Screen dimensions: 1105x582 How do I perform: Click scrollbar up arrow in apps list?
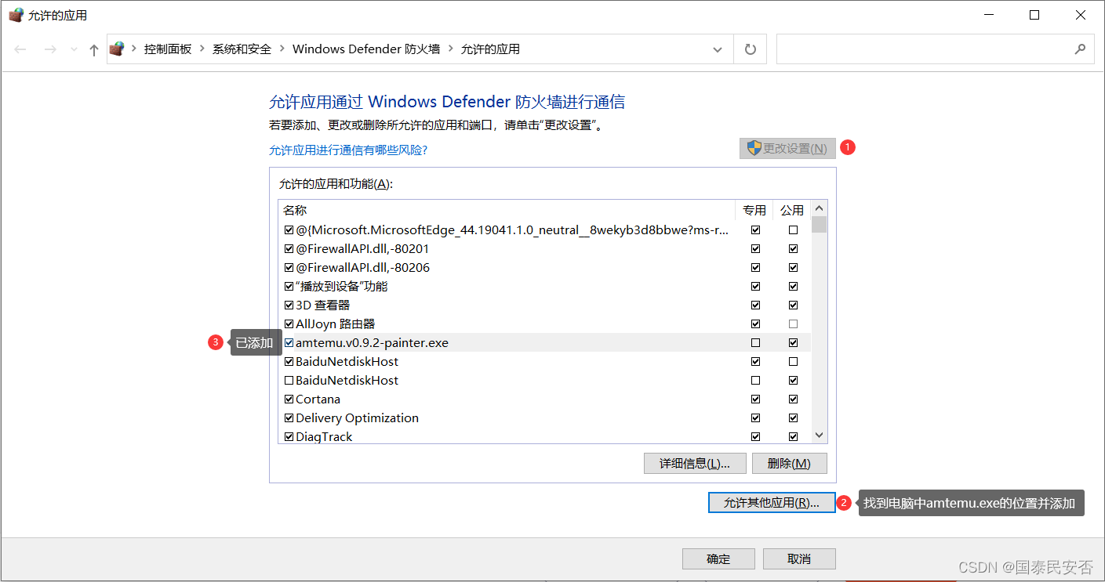click(x=819, y=209)
